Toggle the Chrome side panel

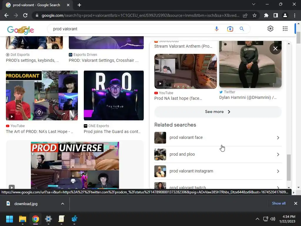(x=276, y=15)
